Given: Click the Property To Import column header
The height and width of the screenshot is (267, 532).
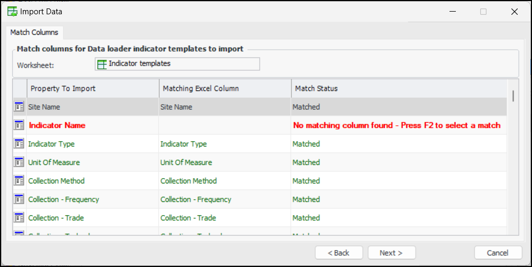Looking at the screenshot, I should tap(93, 88).
